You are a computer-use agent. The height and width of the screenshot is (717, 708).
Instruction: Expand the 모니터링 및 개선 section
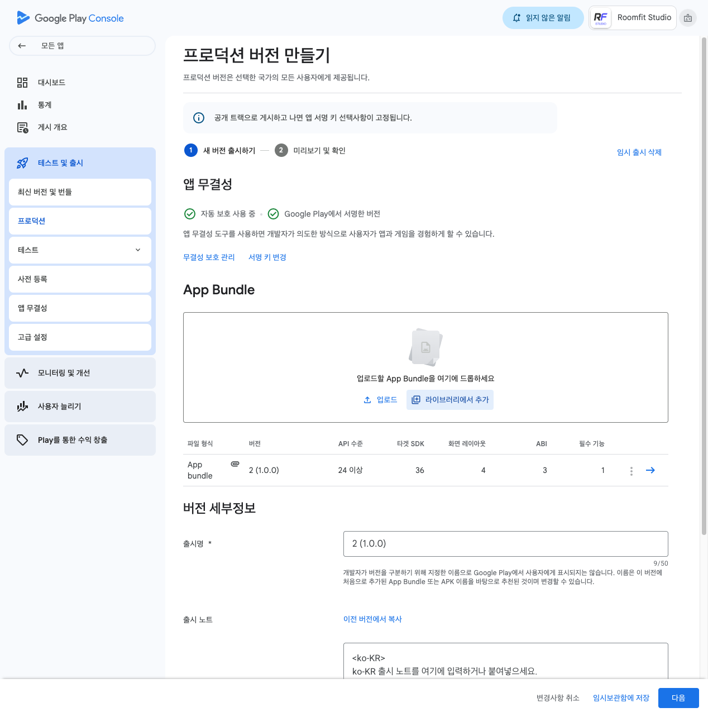click(x=80, y=373)
